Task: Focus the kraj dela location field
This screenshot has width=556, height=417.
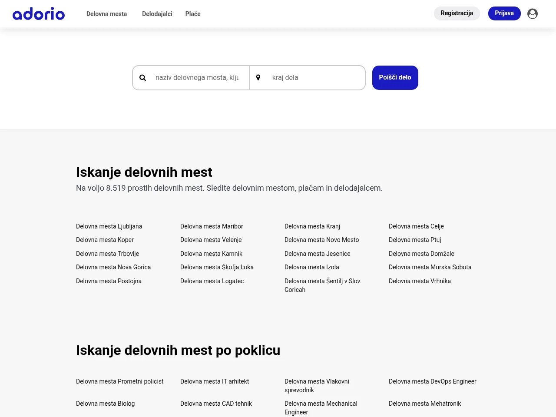Action: tap(313, 78)
